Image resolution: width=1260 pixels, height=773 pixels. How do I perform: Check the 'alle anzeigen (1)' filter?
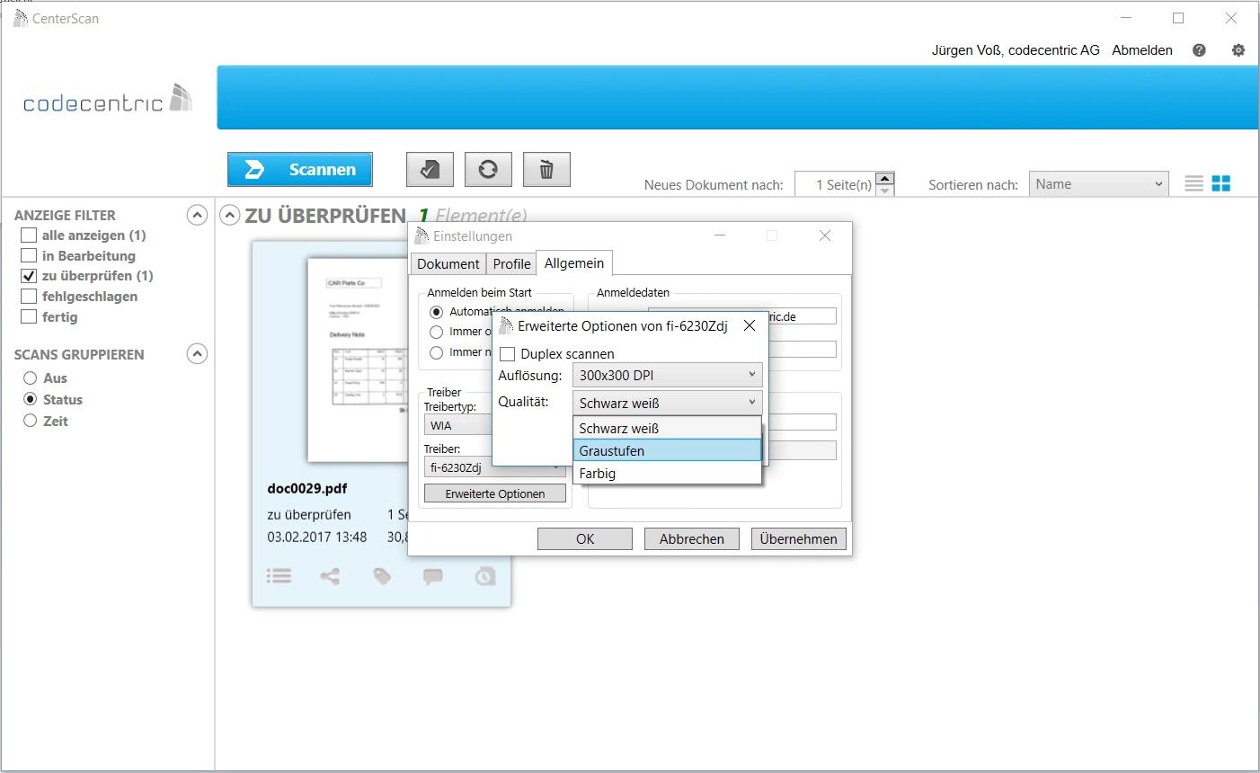pos(29,235)
